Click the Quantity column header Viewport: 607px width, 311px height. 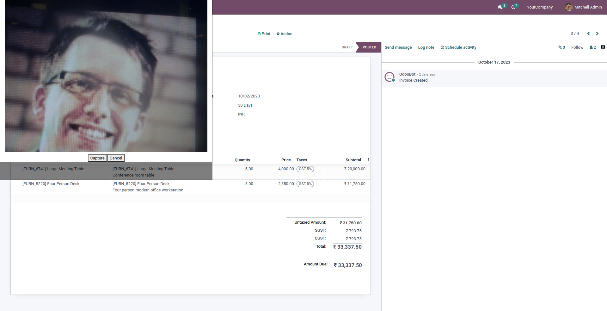point(242,160)
